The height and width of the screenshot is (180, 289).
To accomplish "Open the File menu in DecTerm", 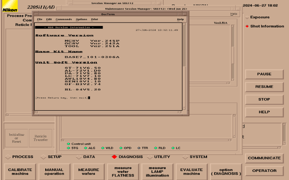I will (39, 20).
